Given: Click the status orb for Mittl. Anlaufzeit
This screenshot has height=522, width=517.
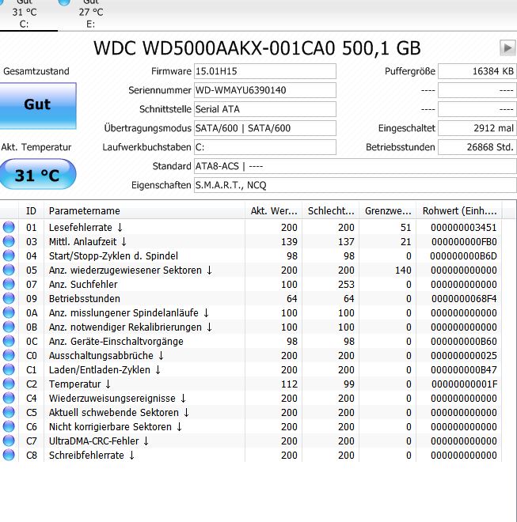Looking at the screenshot, I should [9, 241].
